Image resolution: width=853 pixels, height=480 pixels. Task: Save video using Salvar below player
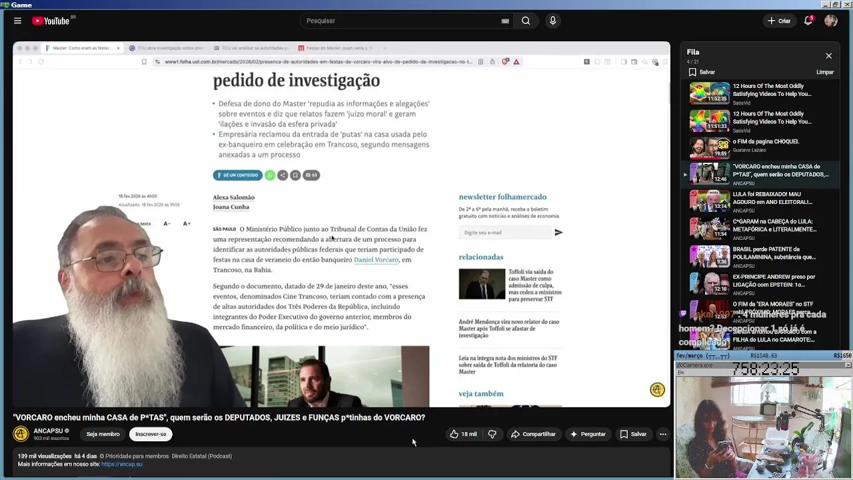click(x=633, y=434)
